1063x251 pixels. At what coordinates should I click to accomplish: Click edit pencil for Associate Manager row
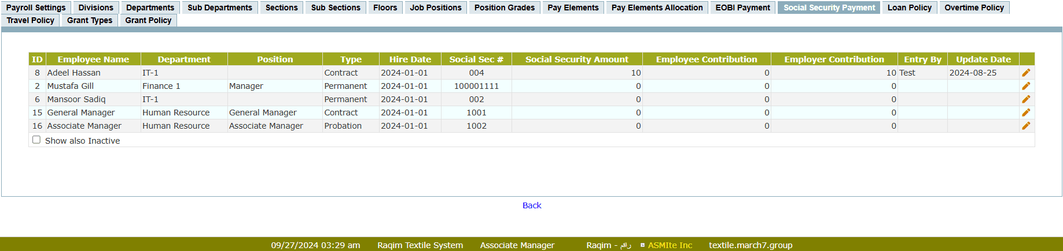(1026, 126)
